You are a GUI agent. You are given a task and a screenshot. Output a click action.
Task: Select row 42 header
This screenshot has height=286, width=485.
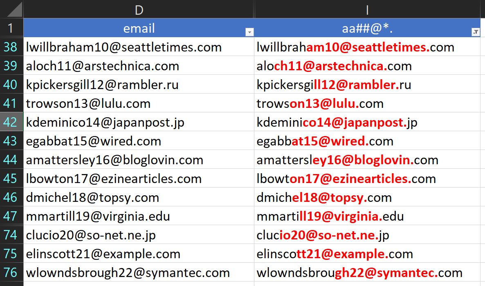(10, 122)
